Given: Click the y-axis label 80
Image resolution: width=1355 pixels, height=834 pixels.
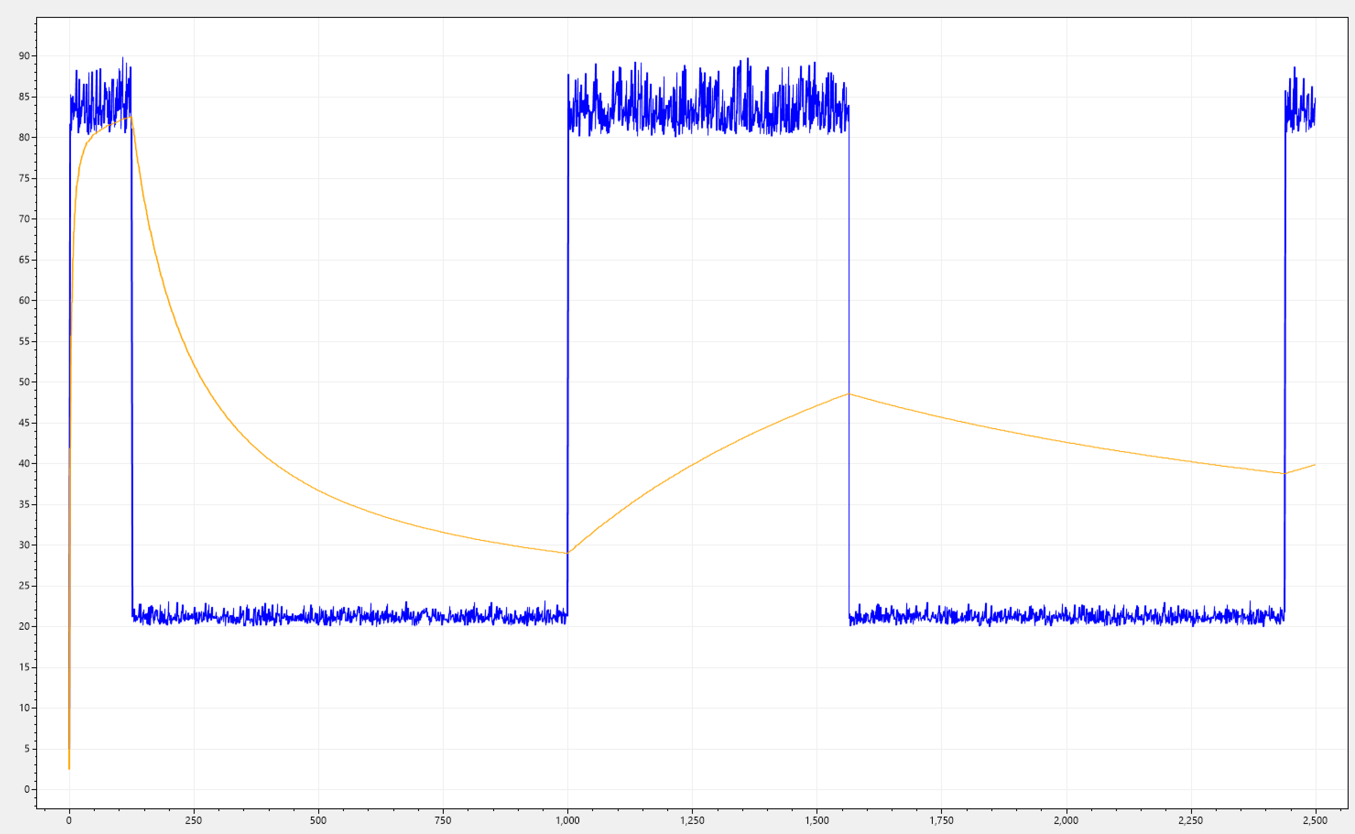Looking at the screenshot, I should pyautogui.click(x=24, y=137).
